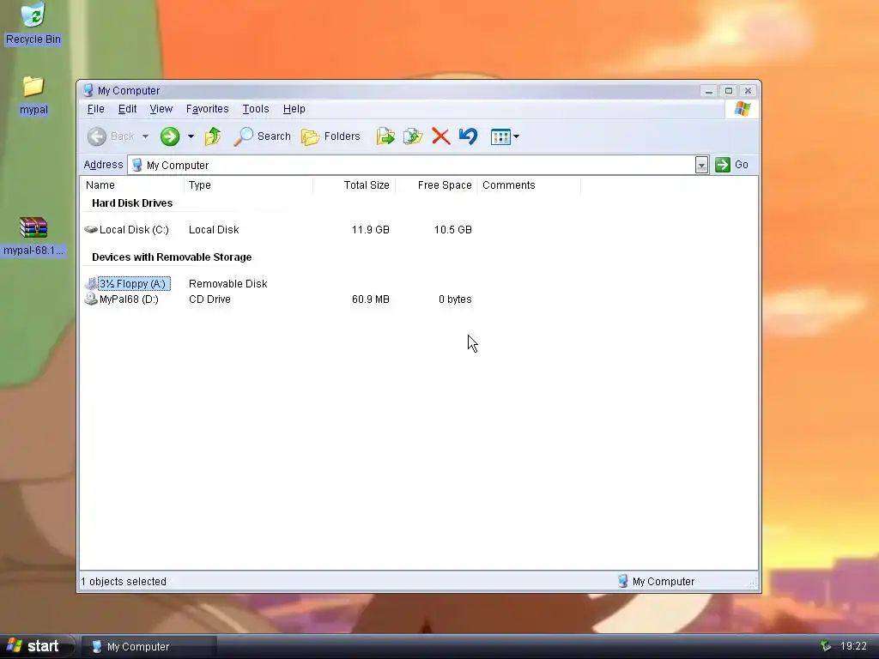The image size is (879, 659).
Task: Toggle the Folders pane
Action: click(330, 136)
